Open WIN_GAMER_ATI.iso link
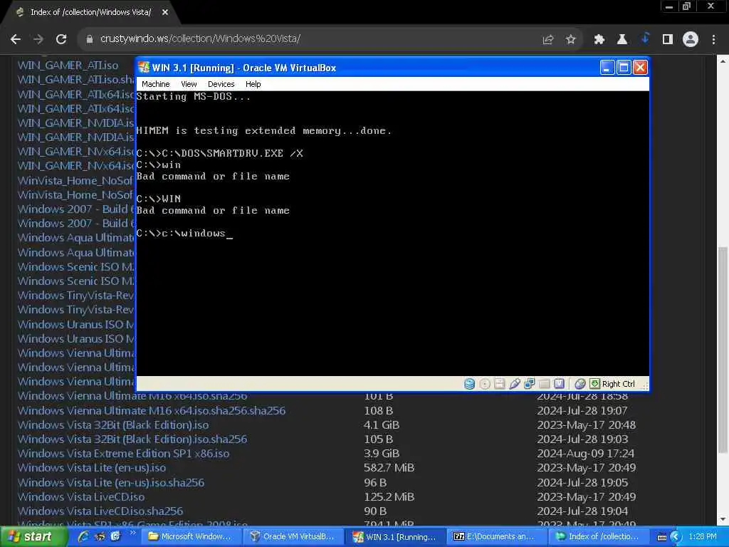729x547 pixels. pos(68,65)
